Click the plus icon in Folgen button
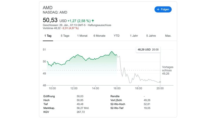The image size is (217, 119). 158,9
